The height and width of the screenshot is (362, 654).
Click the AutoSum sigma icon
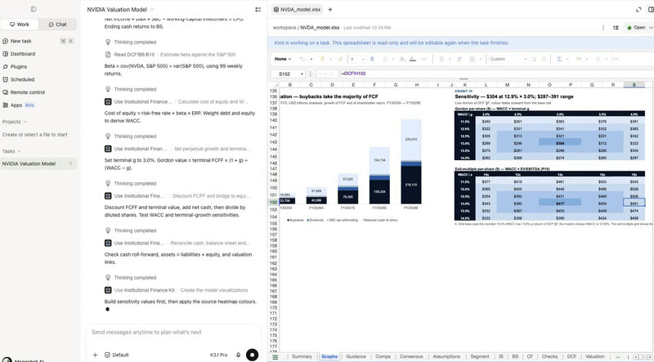point(559,59)
